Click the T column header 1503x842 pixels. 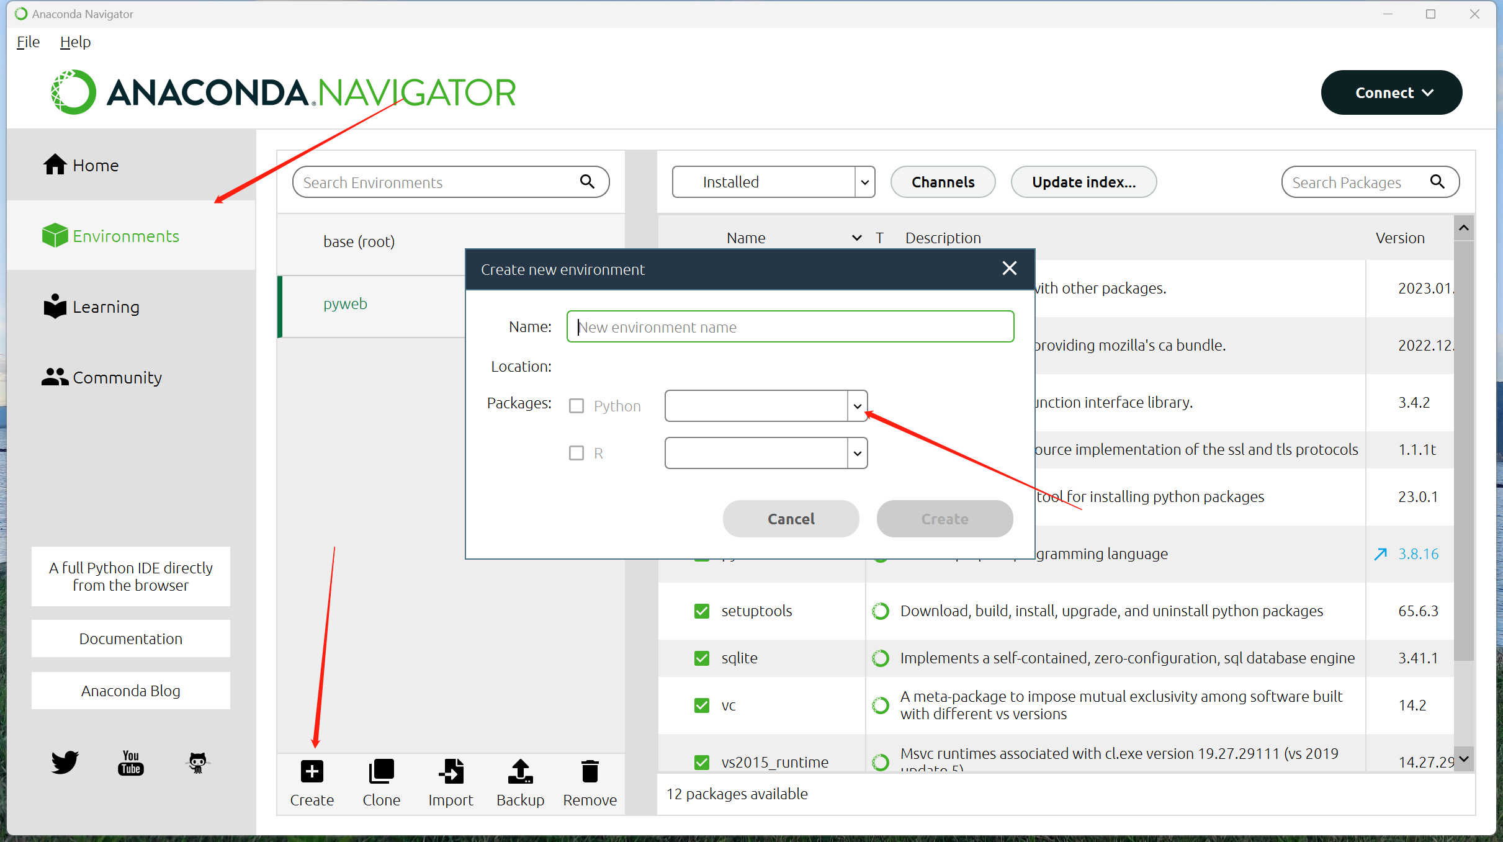click(x=879, y=238)
